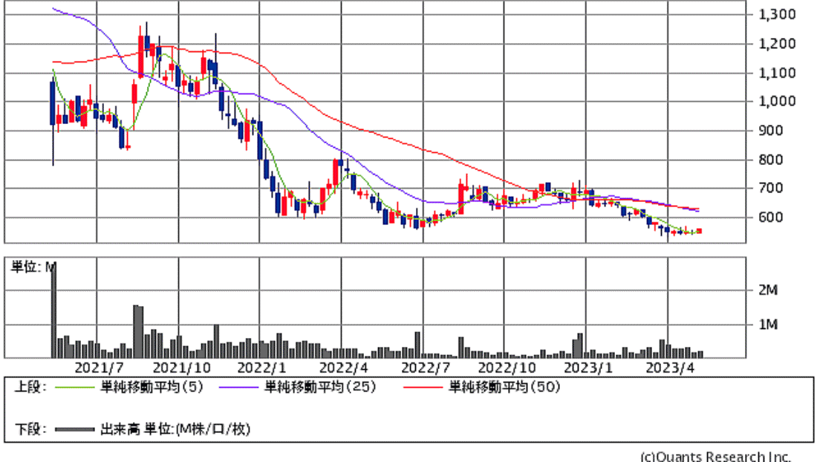
Task: Click the 2022/10 date label
Action: pos(507,368)
